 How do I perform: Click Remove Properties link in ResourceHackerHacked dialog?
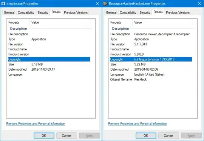[x=138, y=124]
